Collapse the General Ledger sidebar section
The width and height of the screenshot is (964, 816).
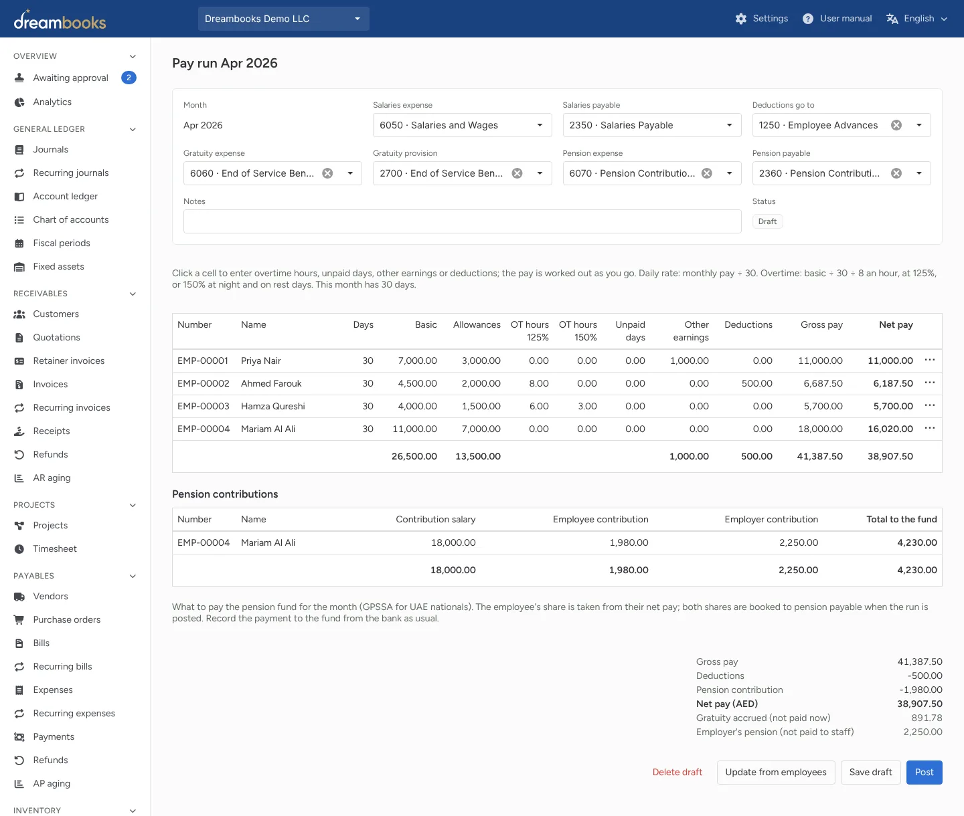(133, 129)
